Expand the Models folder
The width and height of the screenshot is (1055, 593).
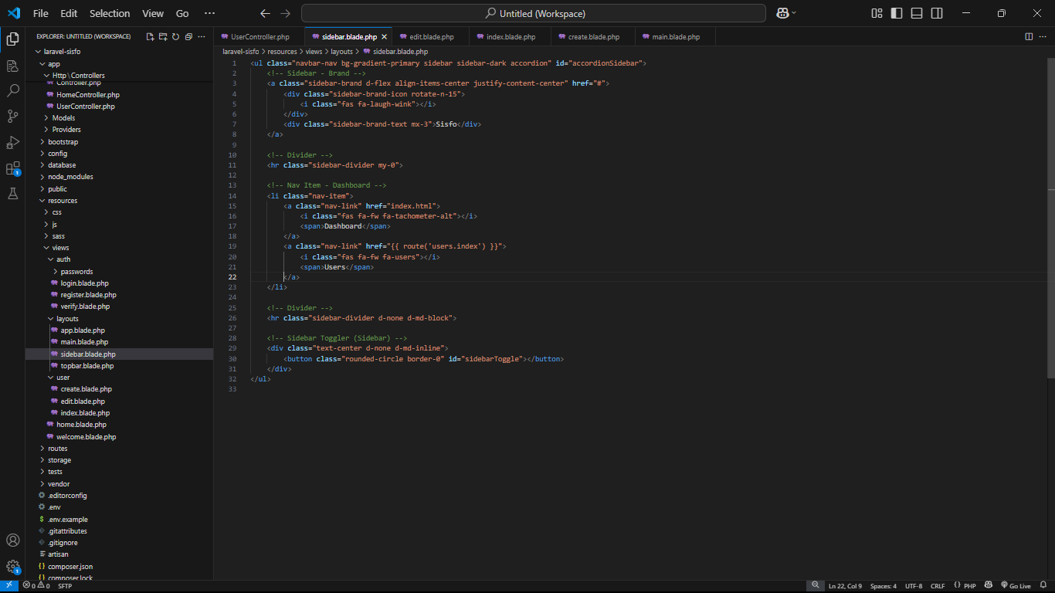click(63, 118)
